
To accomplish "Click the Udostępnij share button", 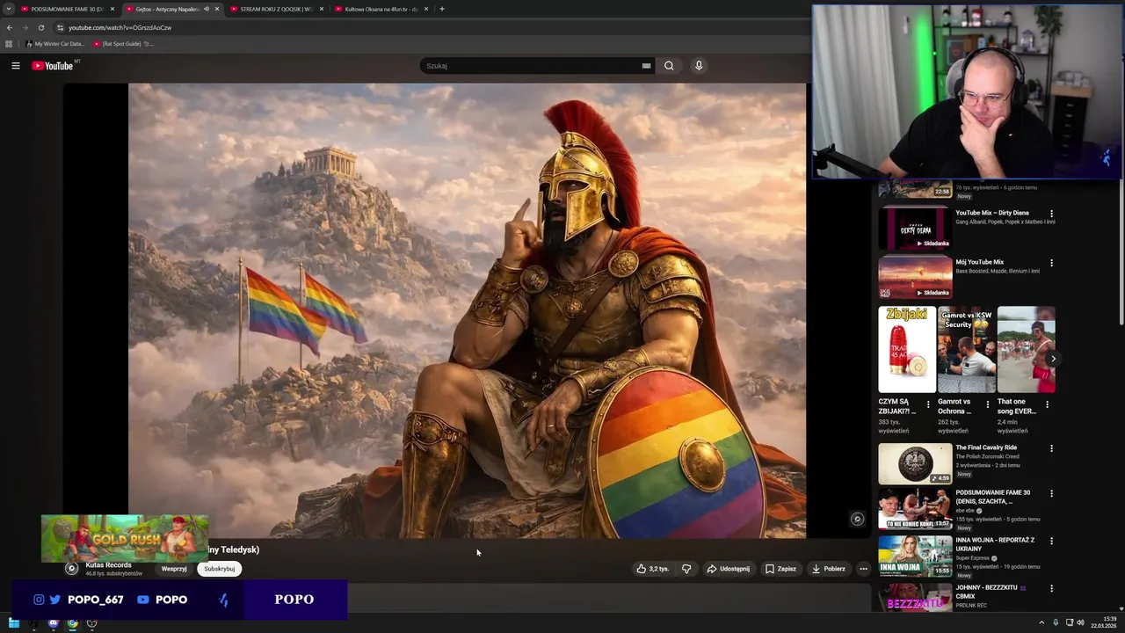I will (729, 569).
